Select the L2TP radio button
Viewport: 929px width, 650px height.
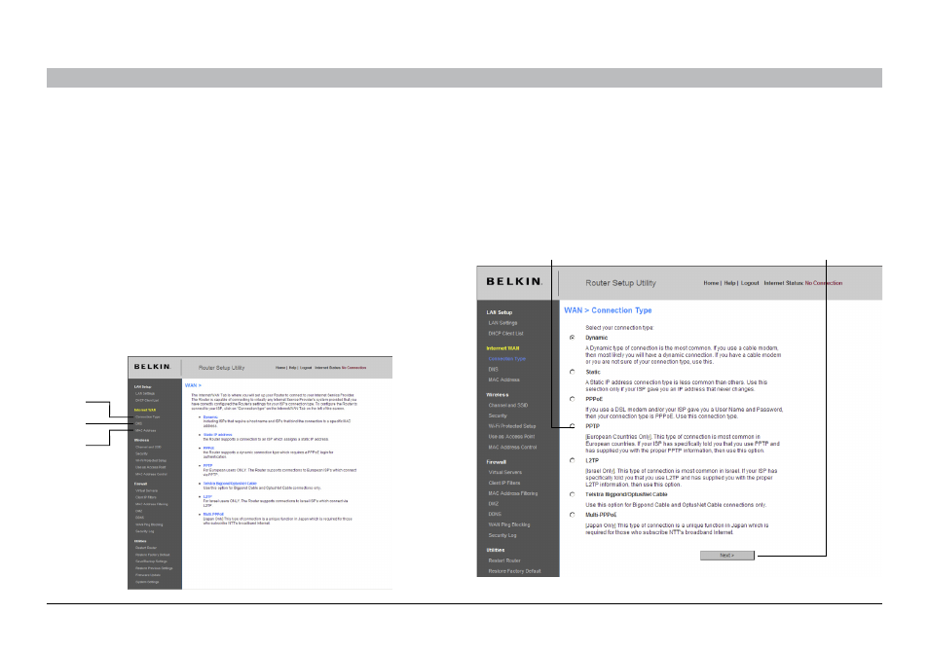[572, 460]
